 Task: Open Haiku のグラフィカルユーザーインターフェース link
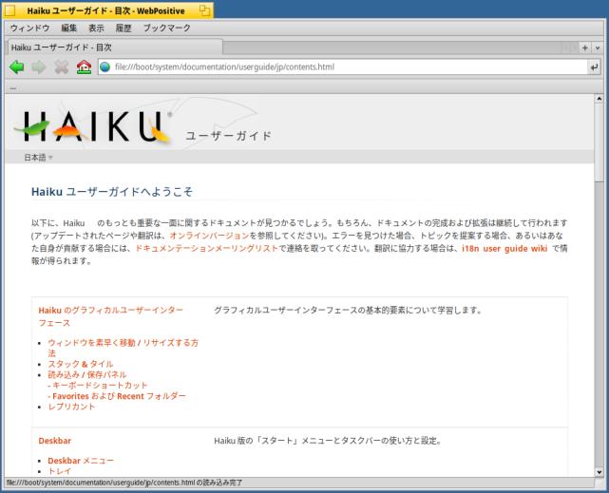click(x=110, y=316)
